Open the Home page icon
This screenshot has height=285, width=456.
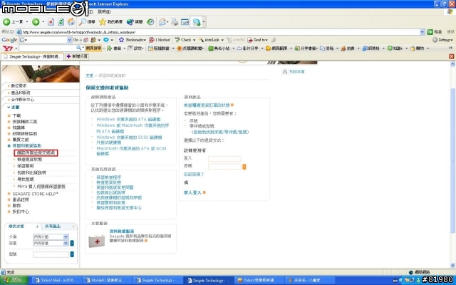71,22
